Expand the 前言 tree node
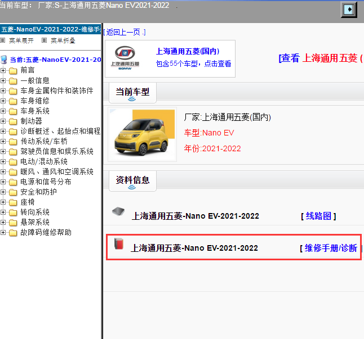Viewport: 364px width, 339px height. pyautogui.click(x=3, y=70)
